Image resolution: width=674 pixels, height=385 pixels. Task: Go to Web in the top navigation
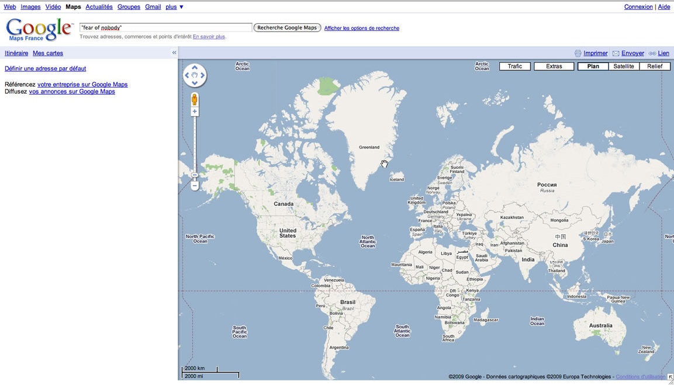click(10, 7)
